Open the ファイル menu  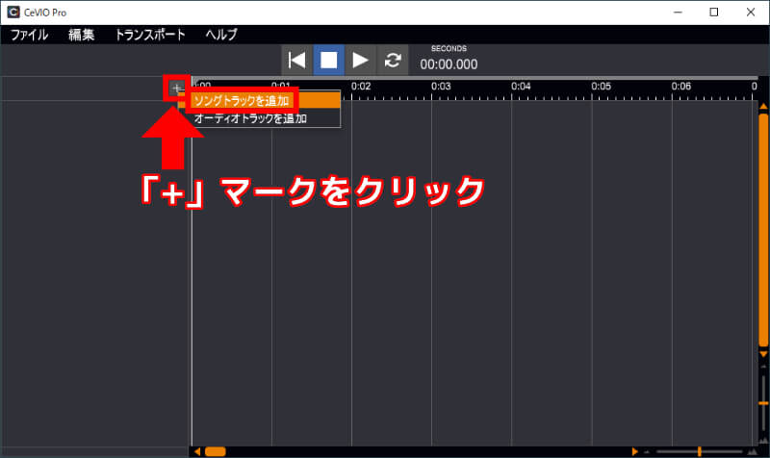[x=30, y=35]
